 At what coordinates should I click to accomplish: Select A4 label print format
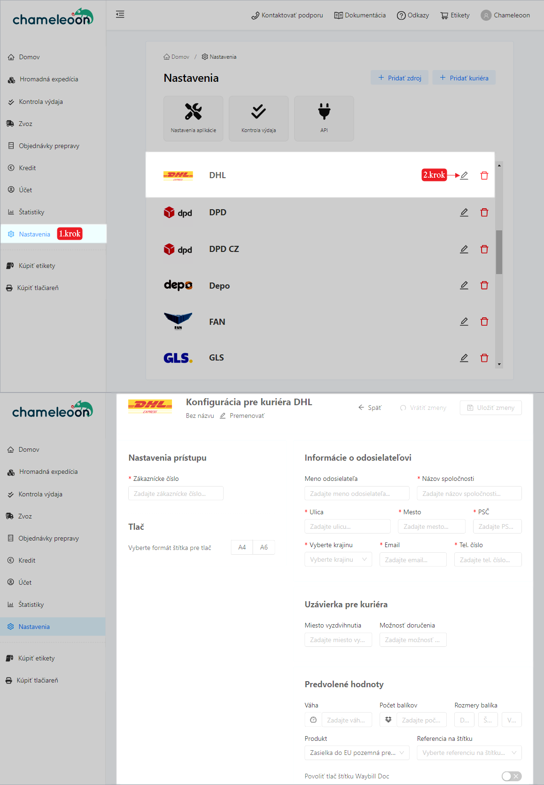pyautogui.click(x=241, y=547)
